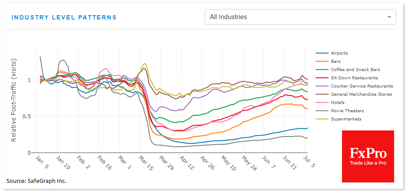
Task: Toggle General Merchandise Stores legend entry
Action: click(x=361, y=94)
